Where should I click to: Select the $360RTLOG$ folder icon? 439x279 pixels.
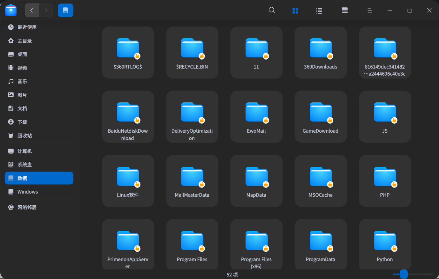coord(128,48)
